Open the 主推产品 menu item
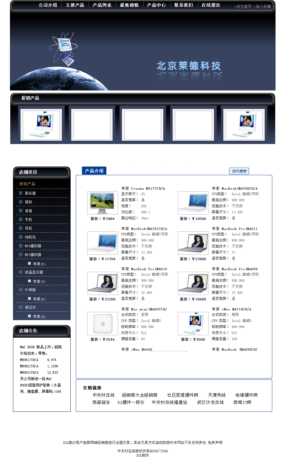 75,5
